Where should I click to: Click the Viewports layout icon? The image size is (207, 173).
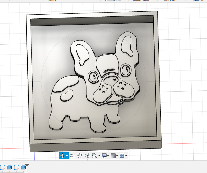122,156
